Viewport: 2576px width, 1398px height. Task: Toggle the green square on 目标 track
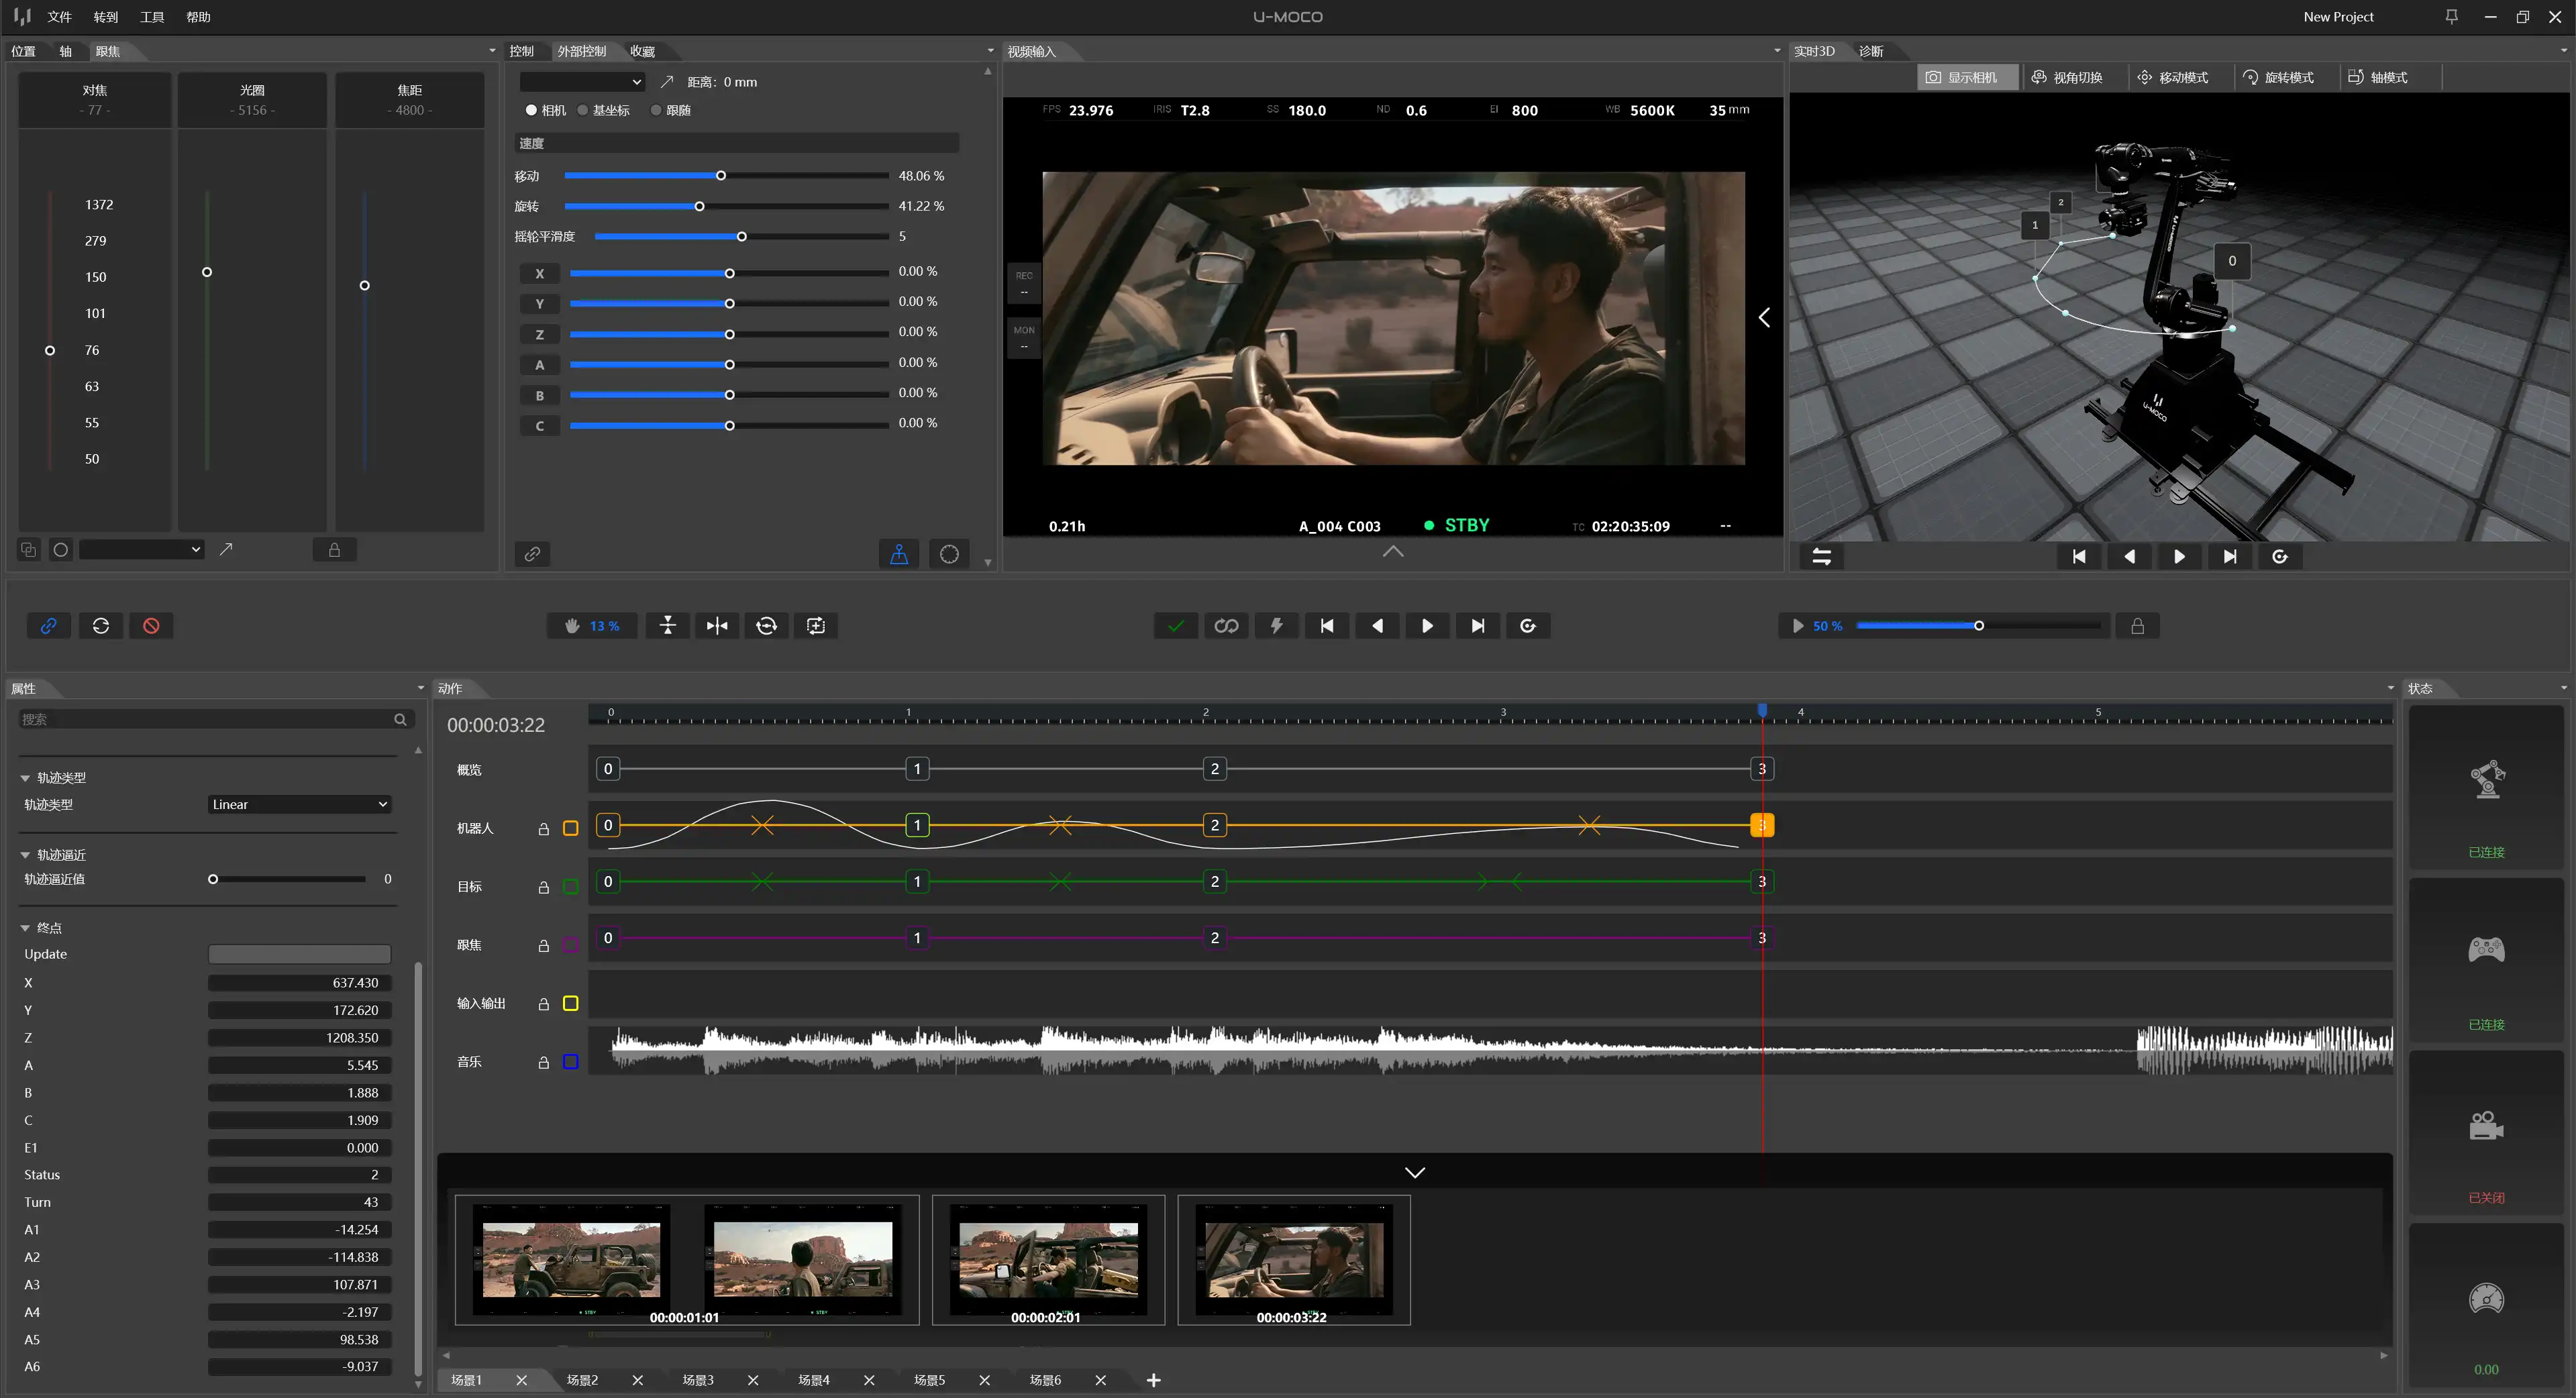click(571, 887)
